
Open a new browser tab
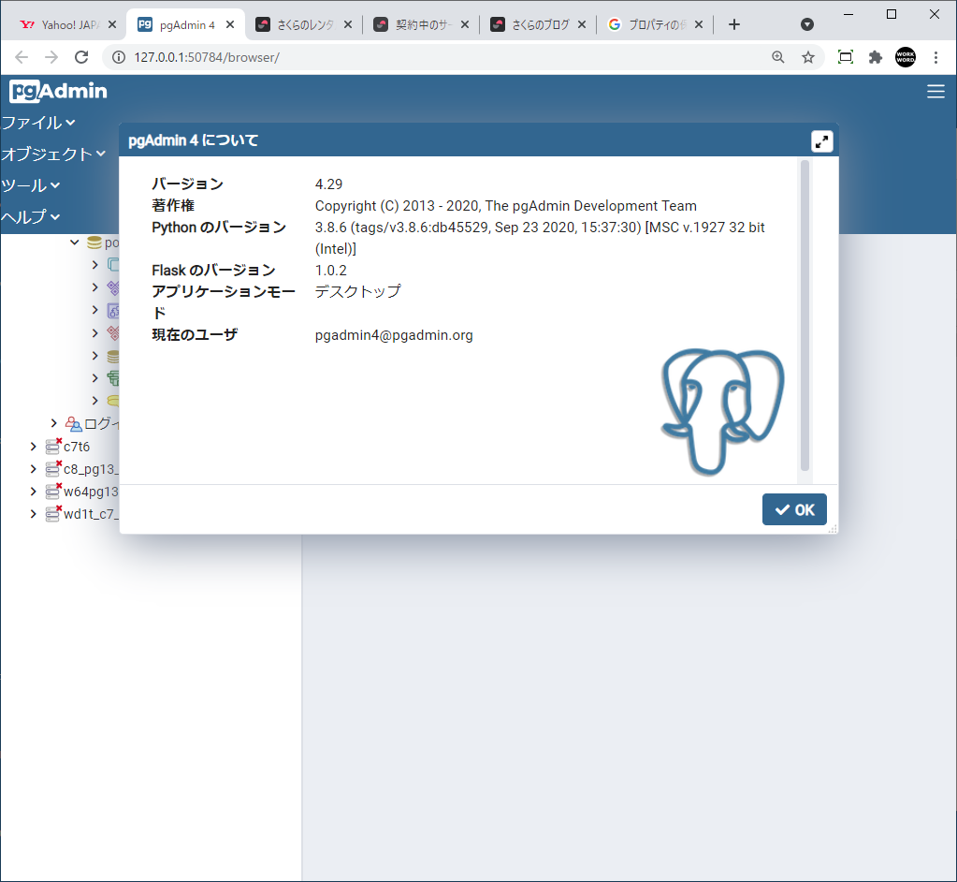coord(734,25)
